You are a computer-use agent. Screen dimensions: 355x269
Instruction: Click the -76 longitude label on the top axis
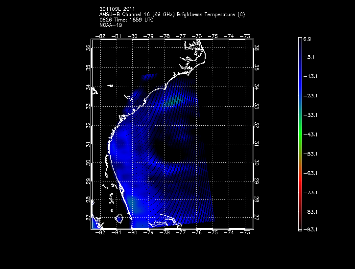click(x=197, y=36)
